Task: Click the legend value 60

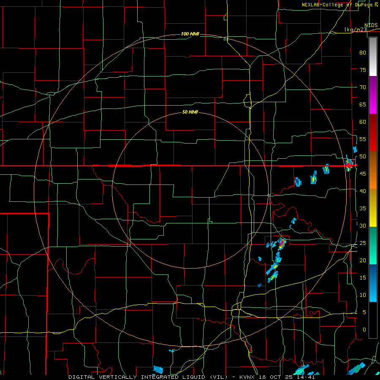Action: [363, 122]
